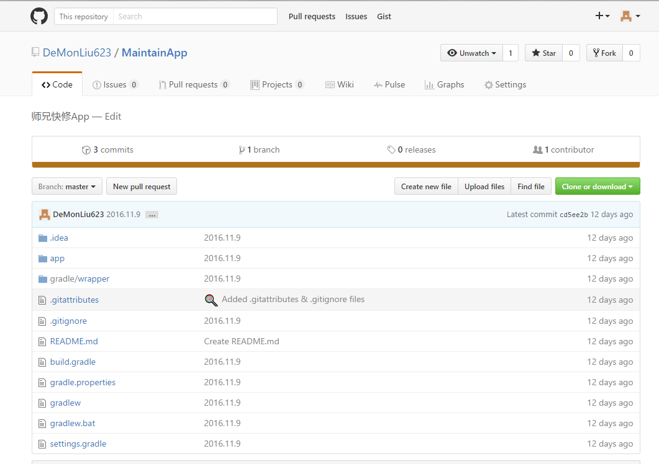Click the gradle.properties file icon

pos(42,383)
